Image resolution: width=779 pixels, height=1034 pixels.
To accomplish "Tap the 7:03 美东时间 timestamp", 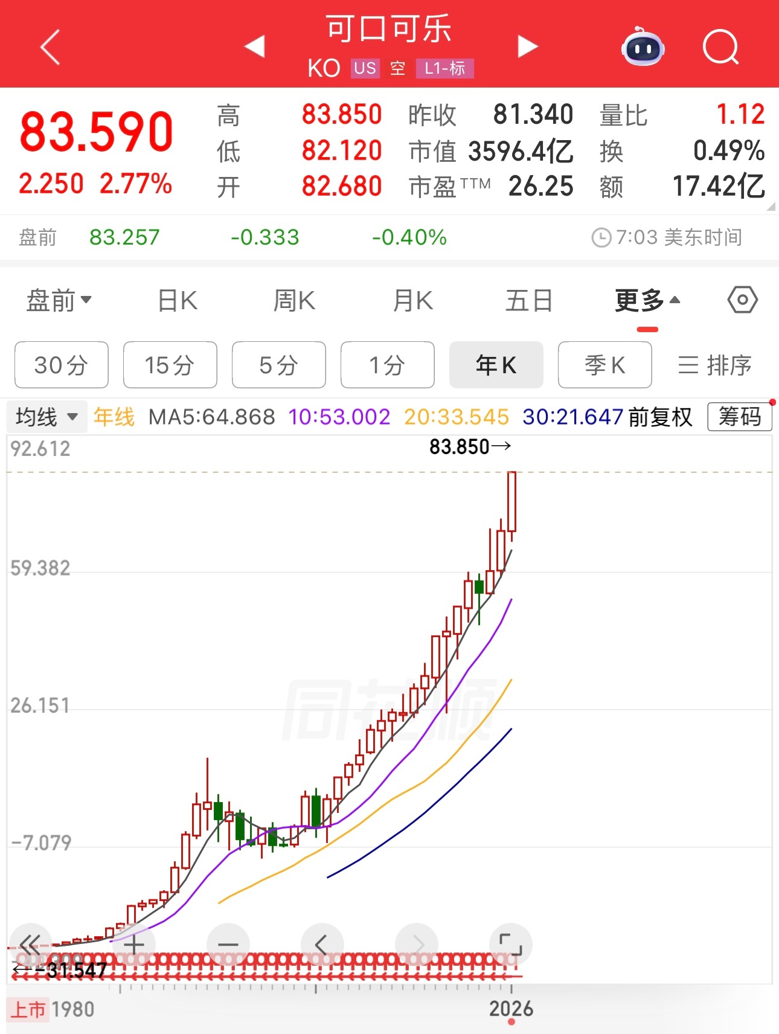I will point(667,237).
